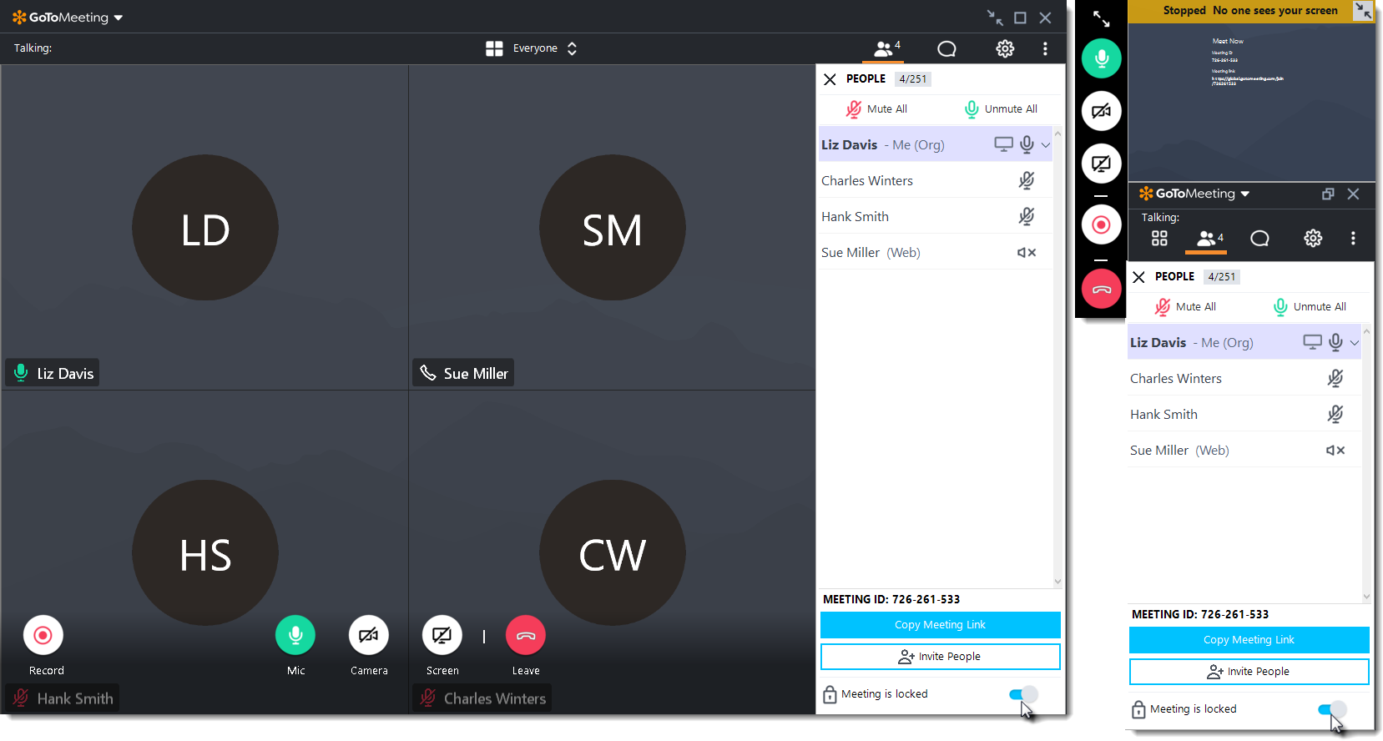This screenshot has height=741, width=1383.
Task: Open the Everyone view layout selector
Action: [544, 48]
